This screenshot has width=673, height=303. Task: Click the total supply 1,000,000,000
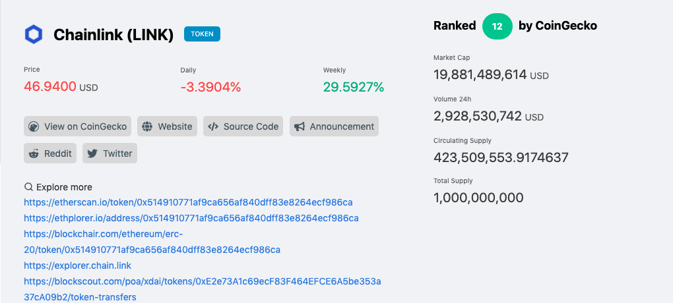478,198
